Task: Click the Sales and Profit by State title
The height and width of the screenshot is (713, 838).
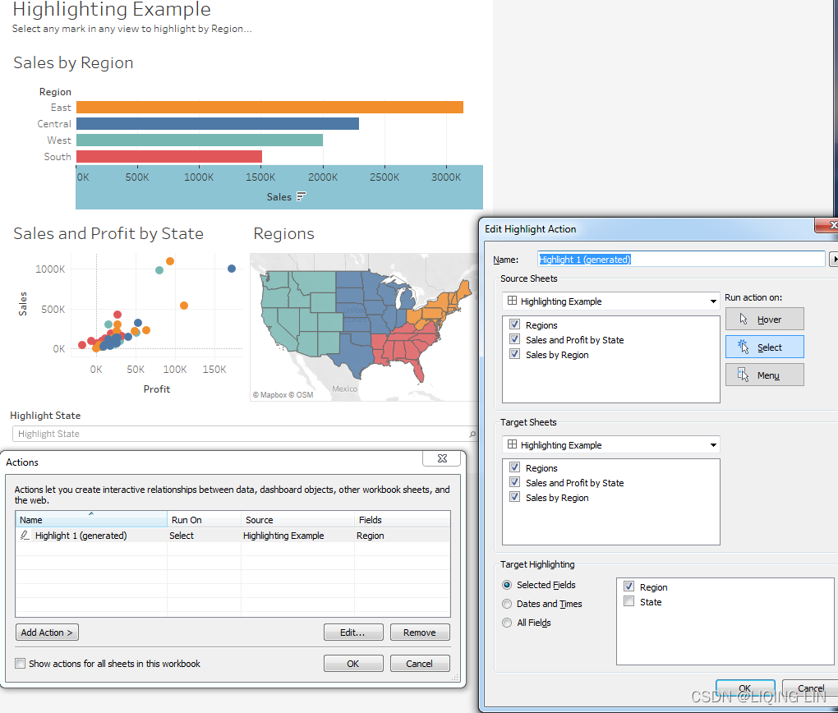Action: point(108,233)
